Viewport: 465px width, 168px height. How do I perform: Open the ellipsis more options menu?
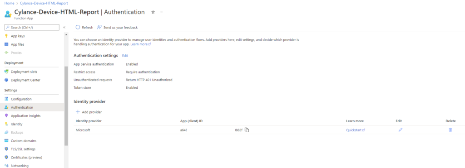tap(161, 12)
